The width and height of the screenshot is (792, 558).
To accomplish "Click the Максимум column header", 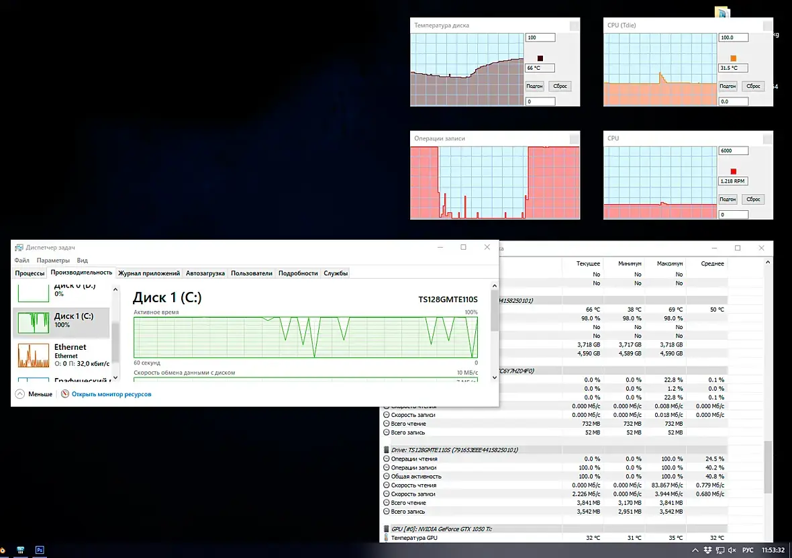I will [x=670, y=263].
